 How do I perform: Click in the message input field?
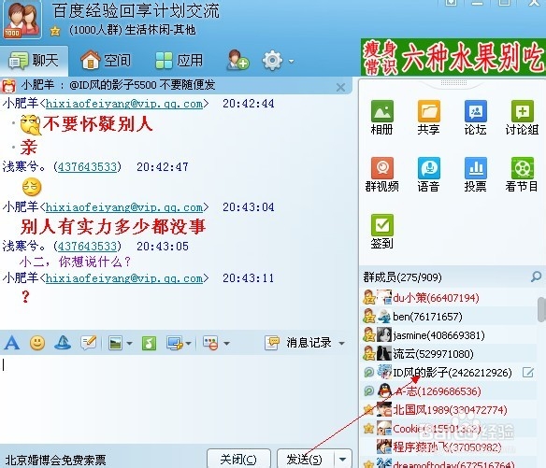175,399
